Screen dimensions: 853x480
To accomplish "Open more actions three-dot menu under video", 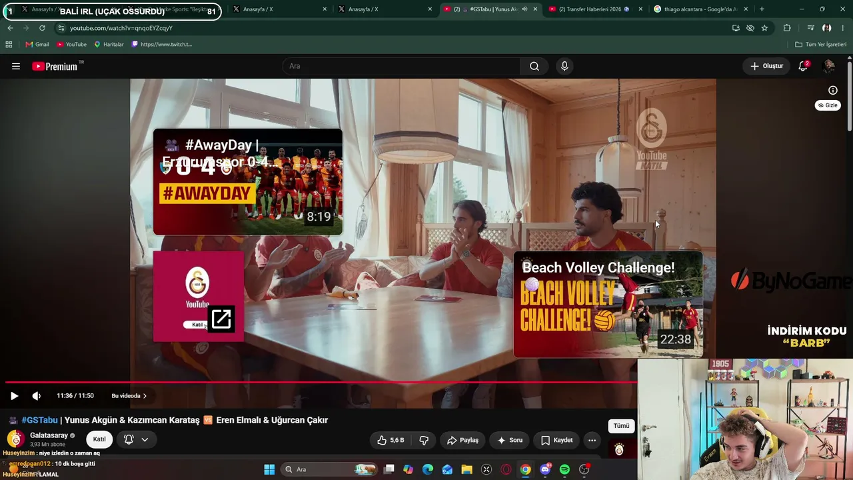I will (x=592, y=440).
